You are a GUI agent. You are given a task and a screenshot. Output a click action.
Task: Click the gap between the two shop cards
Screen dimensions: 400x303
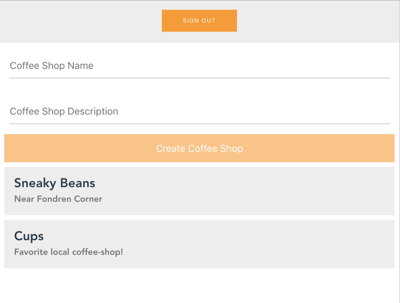pos(199,218)
